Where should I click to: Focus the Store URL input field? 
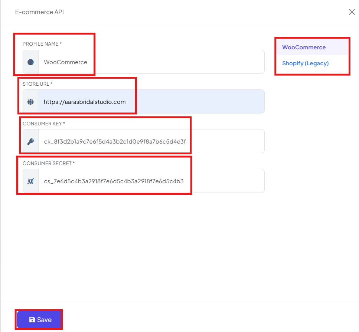tap(151, 102)
